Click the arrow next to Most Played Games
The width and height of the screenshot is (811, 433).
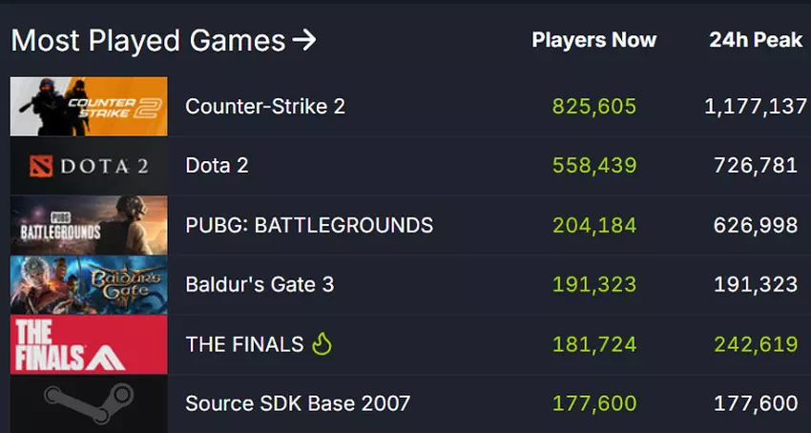[x=303, y=41]
